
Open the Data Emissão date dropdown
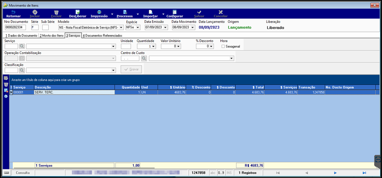point(166,27)
